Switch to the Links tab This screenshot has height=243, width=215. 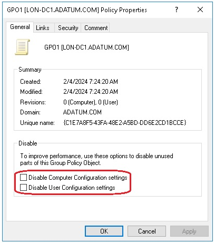pos(43,28)
